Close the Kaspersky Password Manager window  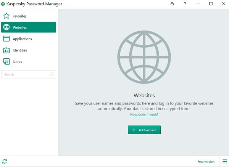(223, 4)
